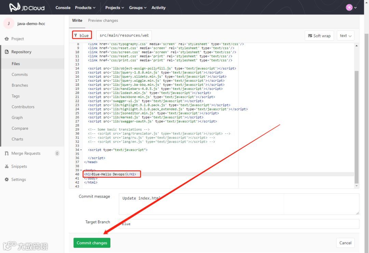The height and width of the screenshot is (253, 369).
Task: Click the Soft wrap icon
Action: click(310, 36)
